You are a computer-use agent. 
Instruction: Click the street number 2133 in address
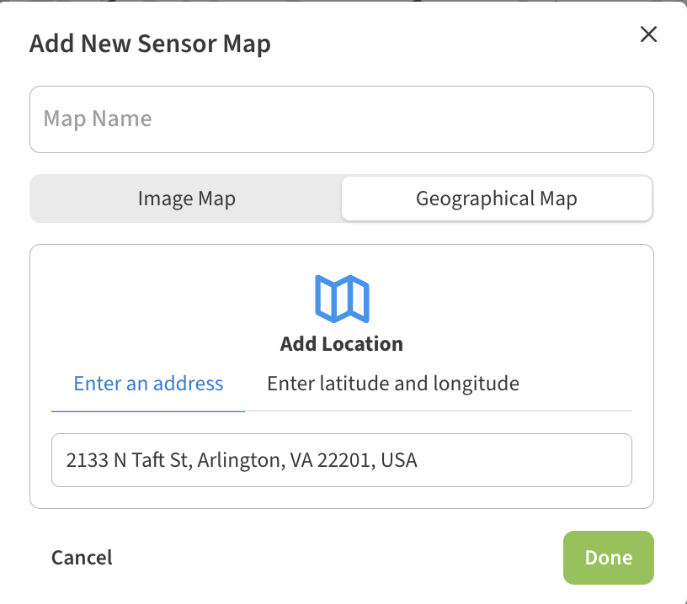click(x=87, y=461)
